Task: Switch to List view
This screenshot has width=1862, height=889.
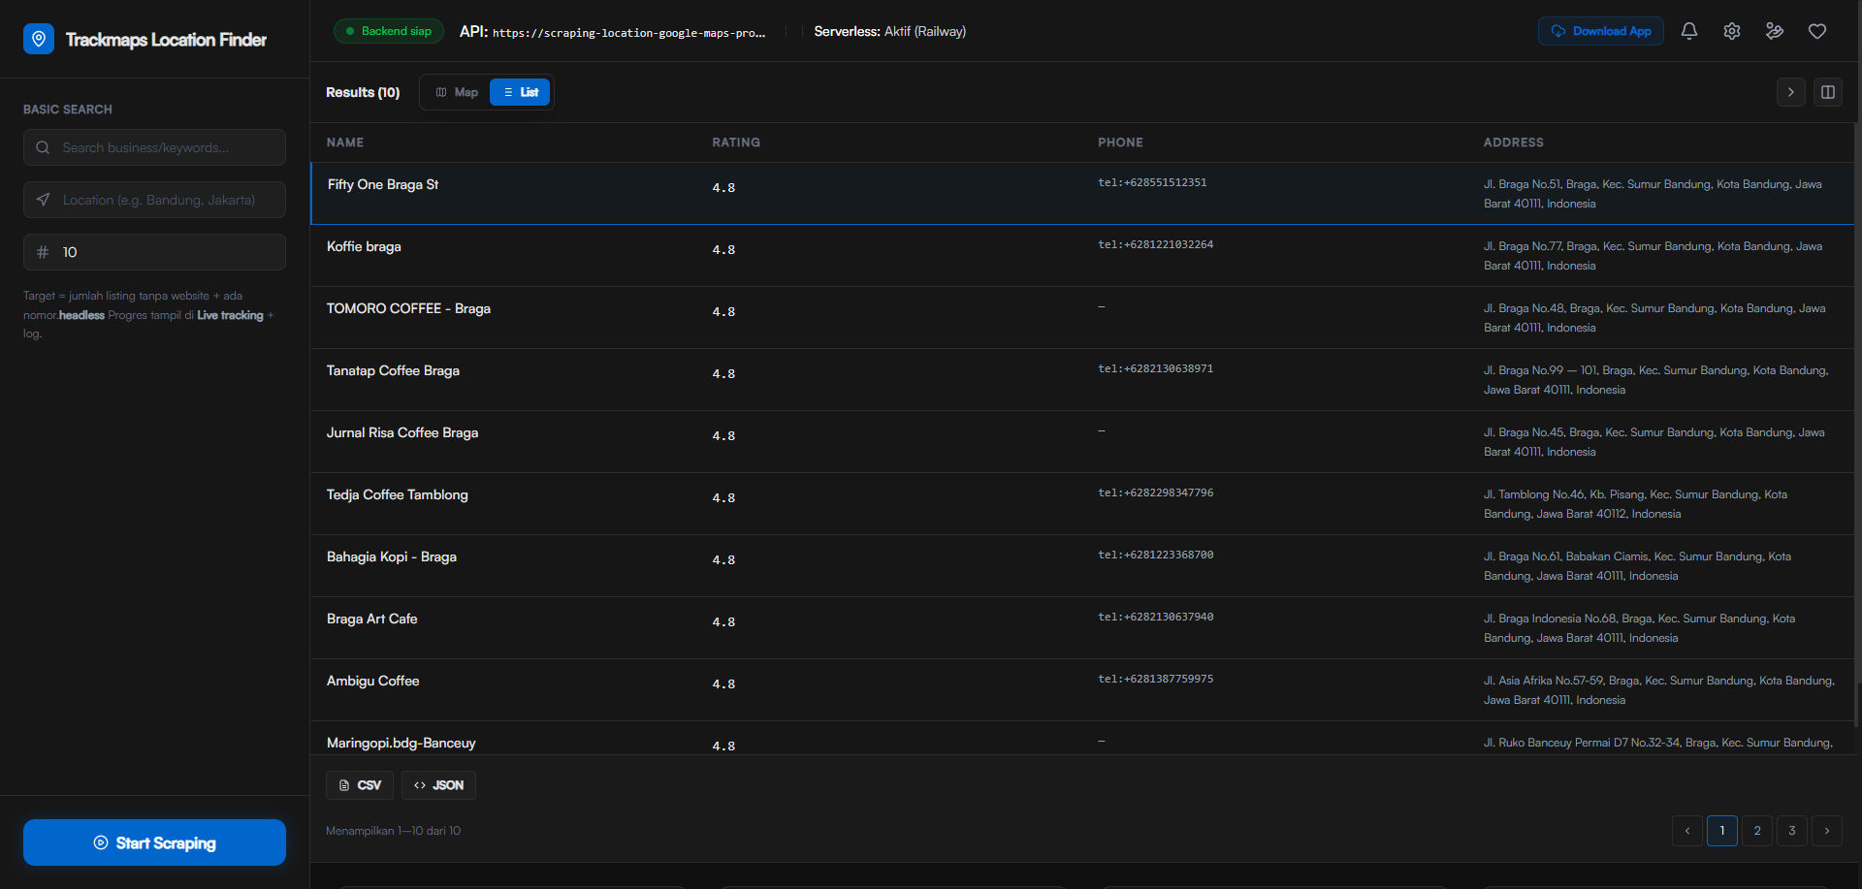Action: point(520,92)
